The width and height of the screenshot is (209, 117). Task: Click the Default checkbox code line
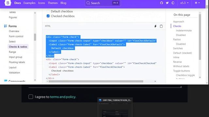[x=62, y=48]
